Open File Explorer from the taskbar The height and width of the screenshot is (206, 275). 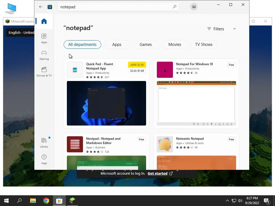(33, 201)
